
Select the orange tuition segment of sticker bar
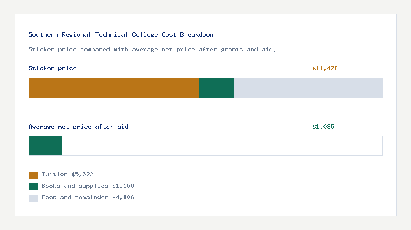click(x=114, y=88)
